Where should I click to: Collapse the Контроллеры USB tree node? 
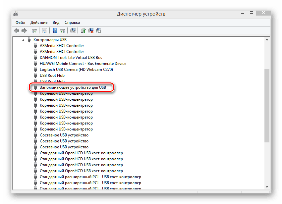pyautogui.click(x=23, y=40)
